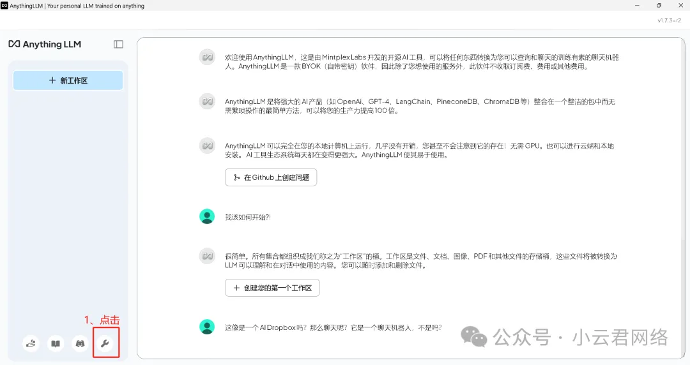Screen dimensions: 690x365
Task: Click green user avatar beside AI Dropbox question
Action: click(207, 327)
